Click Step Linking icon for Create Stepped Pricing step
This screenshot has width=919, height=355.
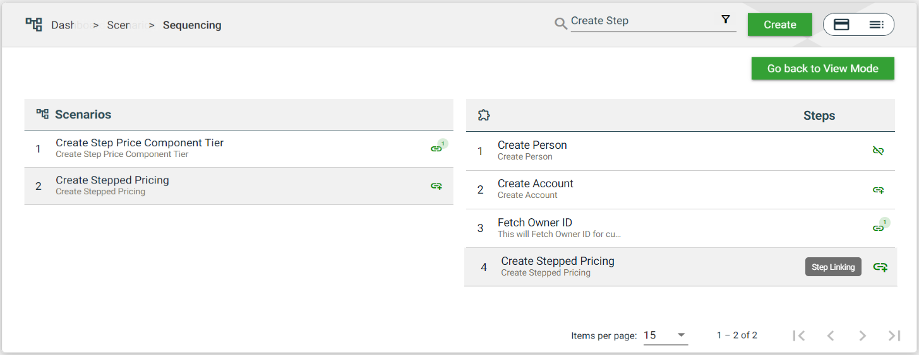tap(880, 267)
